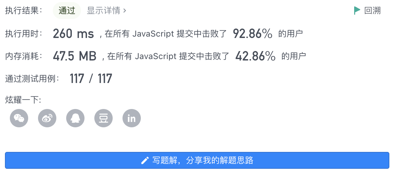Screen dimensions: 395x173
Task: Share result to WeChat
Action: (19, 118)
